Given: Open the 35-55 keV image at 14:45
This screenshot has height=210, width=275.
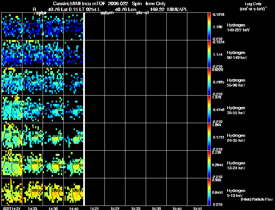Looking at the screenshot, I should [x=74, y=109].
